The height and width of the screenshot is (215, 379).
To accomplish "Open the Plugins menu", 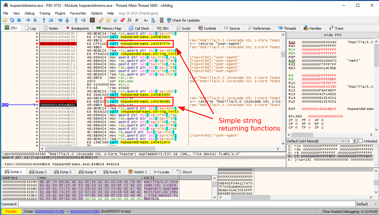I will (x=60, y=13).
